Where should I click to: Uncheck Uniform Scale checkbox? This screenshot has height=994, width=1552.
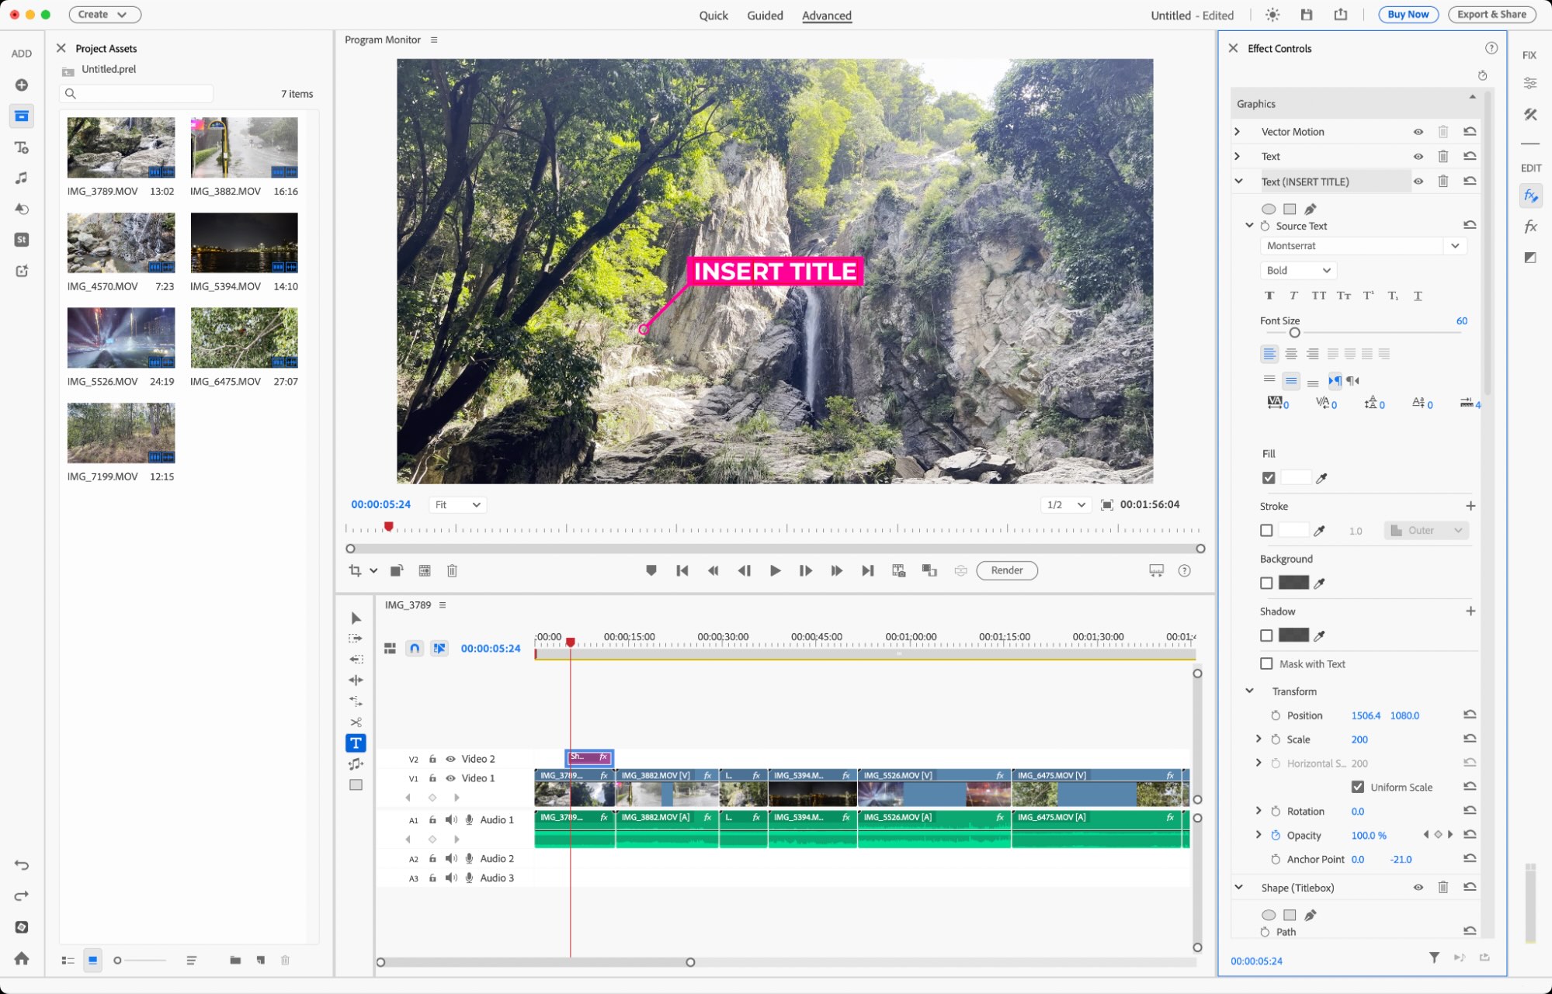(1358, 787)
